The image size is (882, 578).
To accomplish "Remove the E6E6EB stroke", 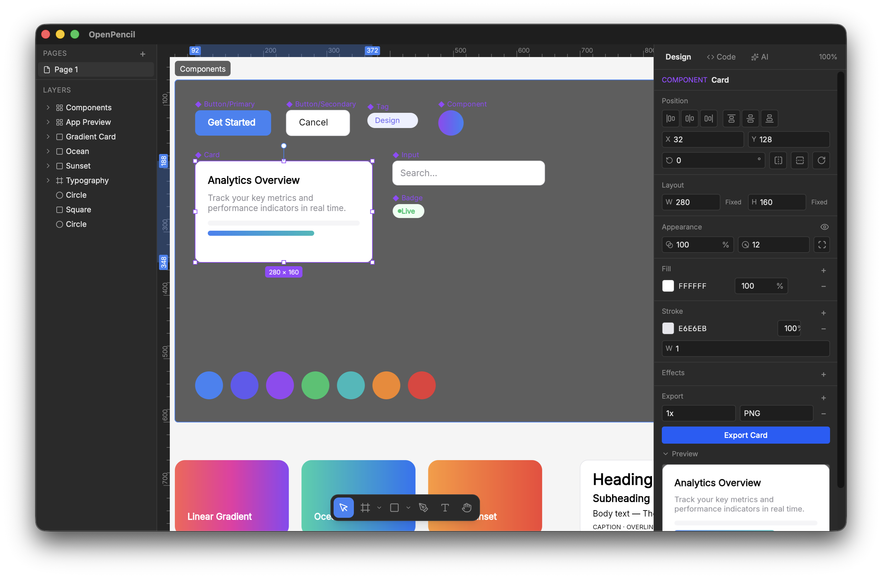I will coord(823,329).
